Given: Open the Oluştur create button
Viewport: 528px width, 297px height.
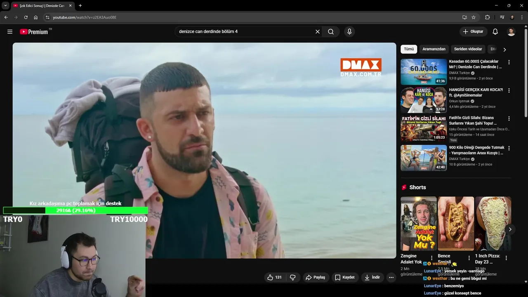Looking at the screenshot, I should [474, 32].
